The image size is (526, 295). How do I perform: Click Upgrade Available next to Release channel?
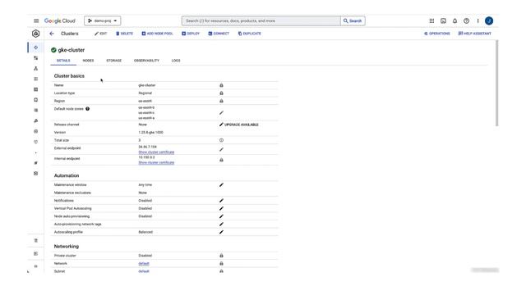[x=239, y=125]
